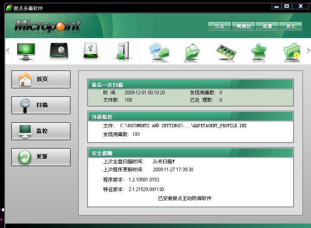Image resolution: width=311 pixels, height=228 pixels.
Task: Open the green folder with gear icon
Action: [x=292, y=51]
